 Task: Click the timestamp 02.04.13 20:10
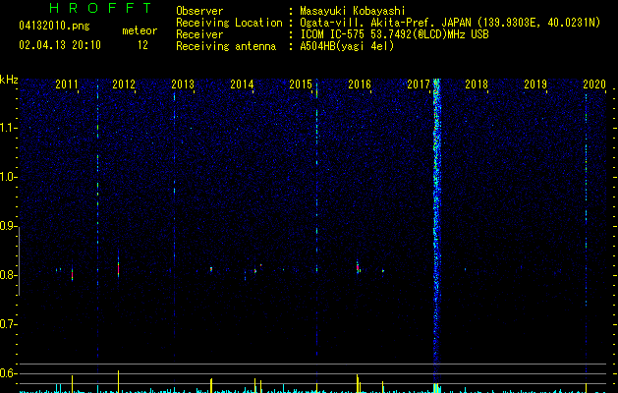coord(60,45)
